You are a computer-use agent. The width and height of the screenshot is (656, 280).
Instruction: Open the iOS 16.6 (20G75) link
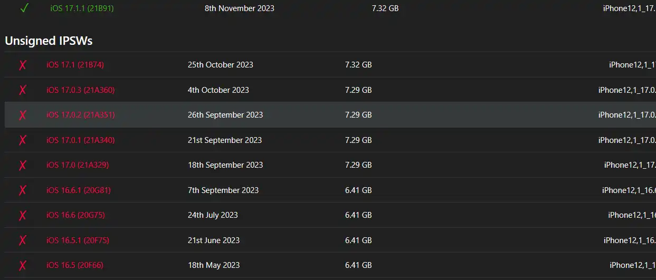[x=75, y=215]
